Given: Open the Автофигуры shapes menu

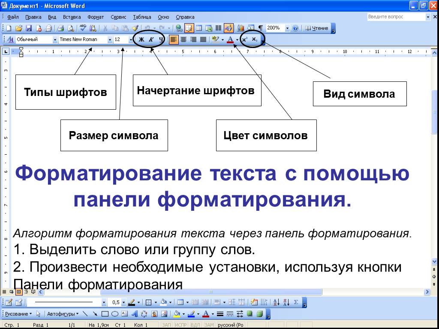Looking at the screenshot, I should tap(63, 314).
